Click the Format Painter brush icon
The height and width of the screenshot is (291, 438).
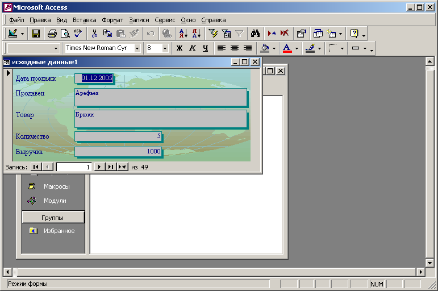pyautogui.click(x=134, y=34)
